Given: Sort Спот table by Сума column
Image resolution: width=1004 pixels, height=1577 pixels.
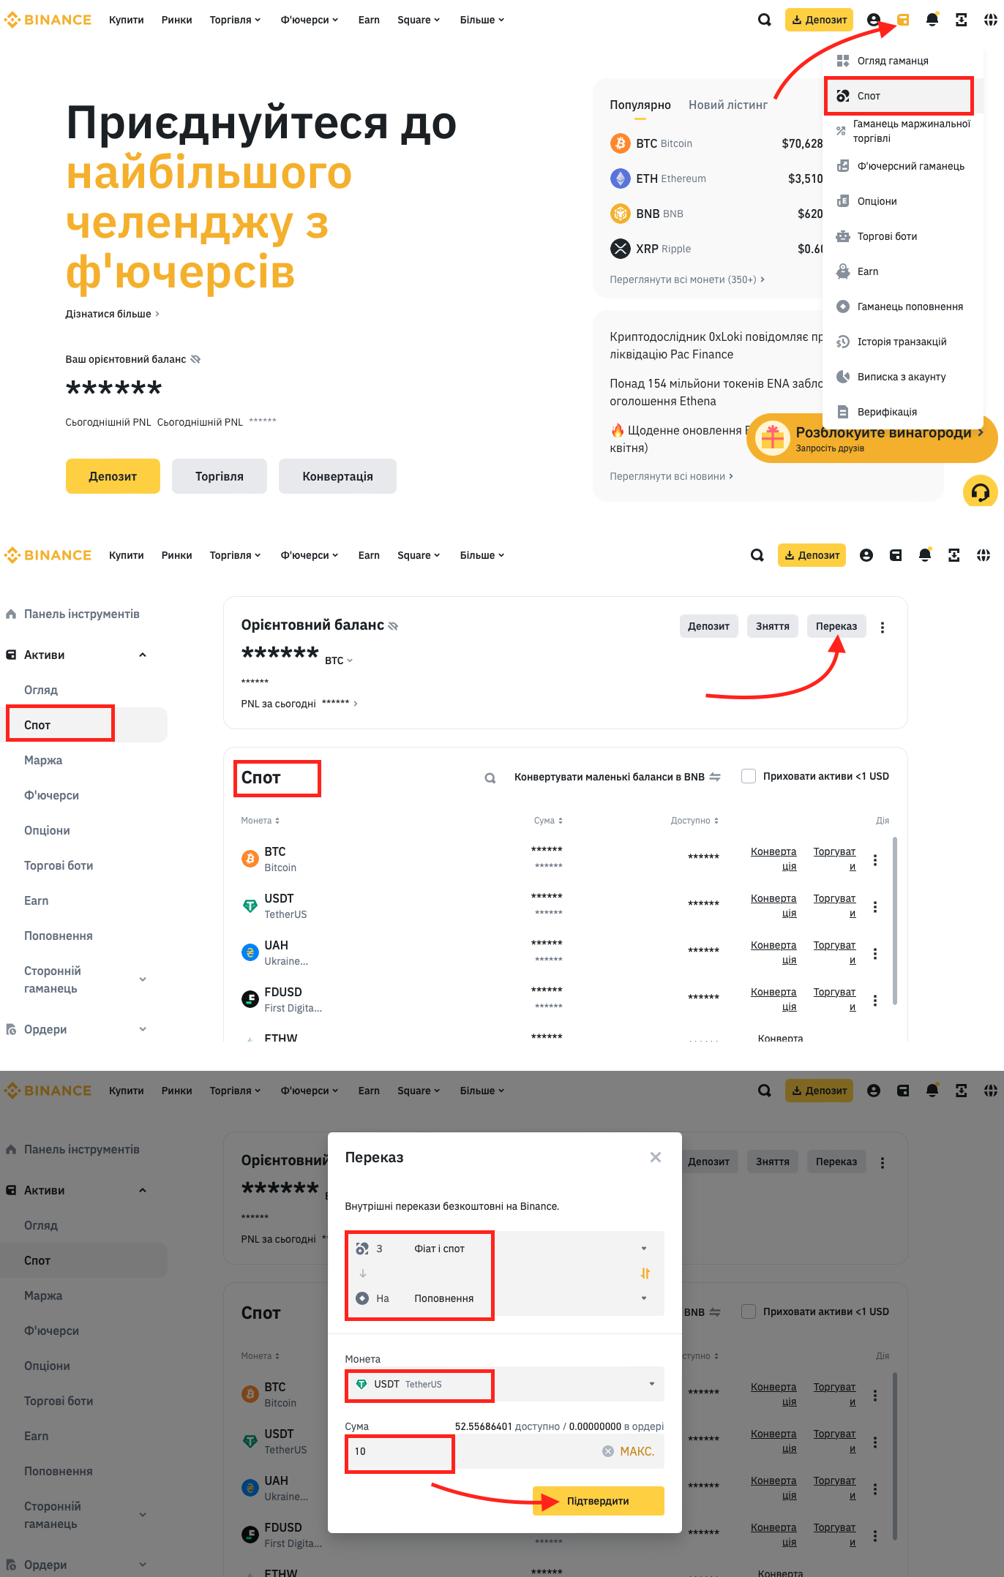Looking at the screenshot, I should click(x=548, y=821).
